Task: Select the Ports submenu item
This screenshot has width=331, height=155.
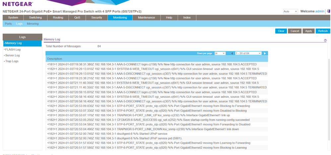Action: coord(8,24)
